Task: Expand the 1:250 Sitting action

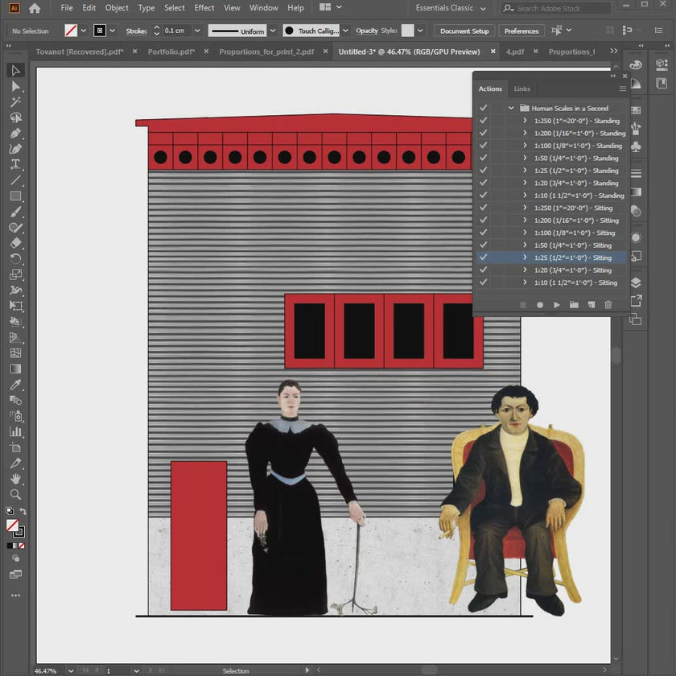Action: (x=525, y=208)
